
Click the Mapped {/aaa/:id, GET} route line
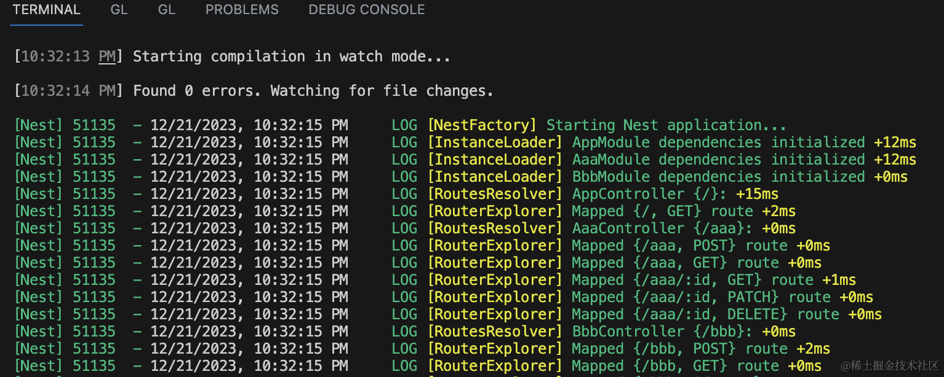tap(692, 280)
